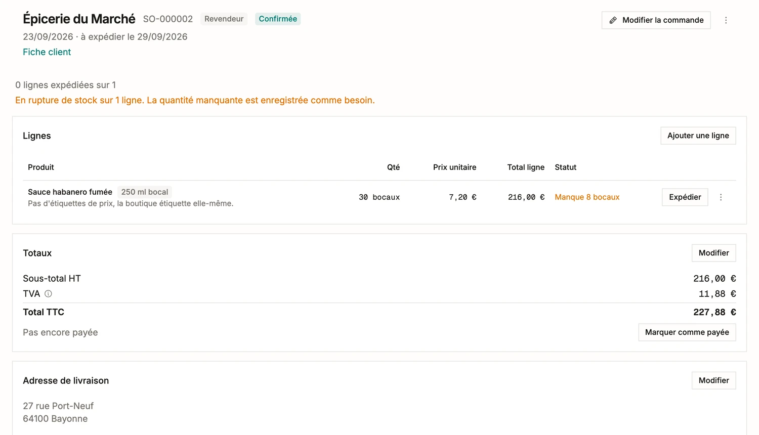The height and width of the screenshot is (435, 759).
Task: Open the order's more options menu
Action: click(x=726, y=20)
